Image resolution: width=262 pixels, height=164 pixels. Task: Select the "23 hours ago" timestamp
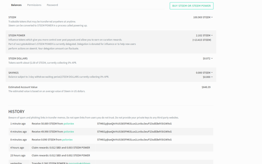click(18, 155)
